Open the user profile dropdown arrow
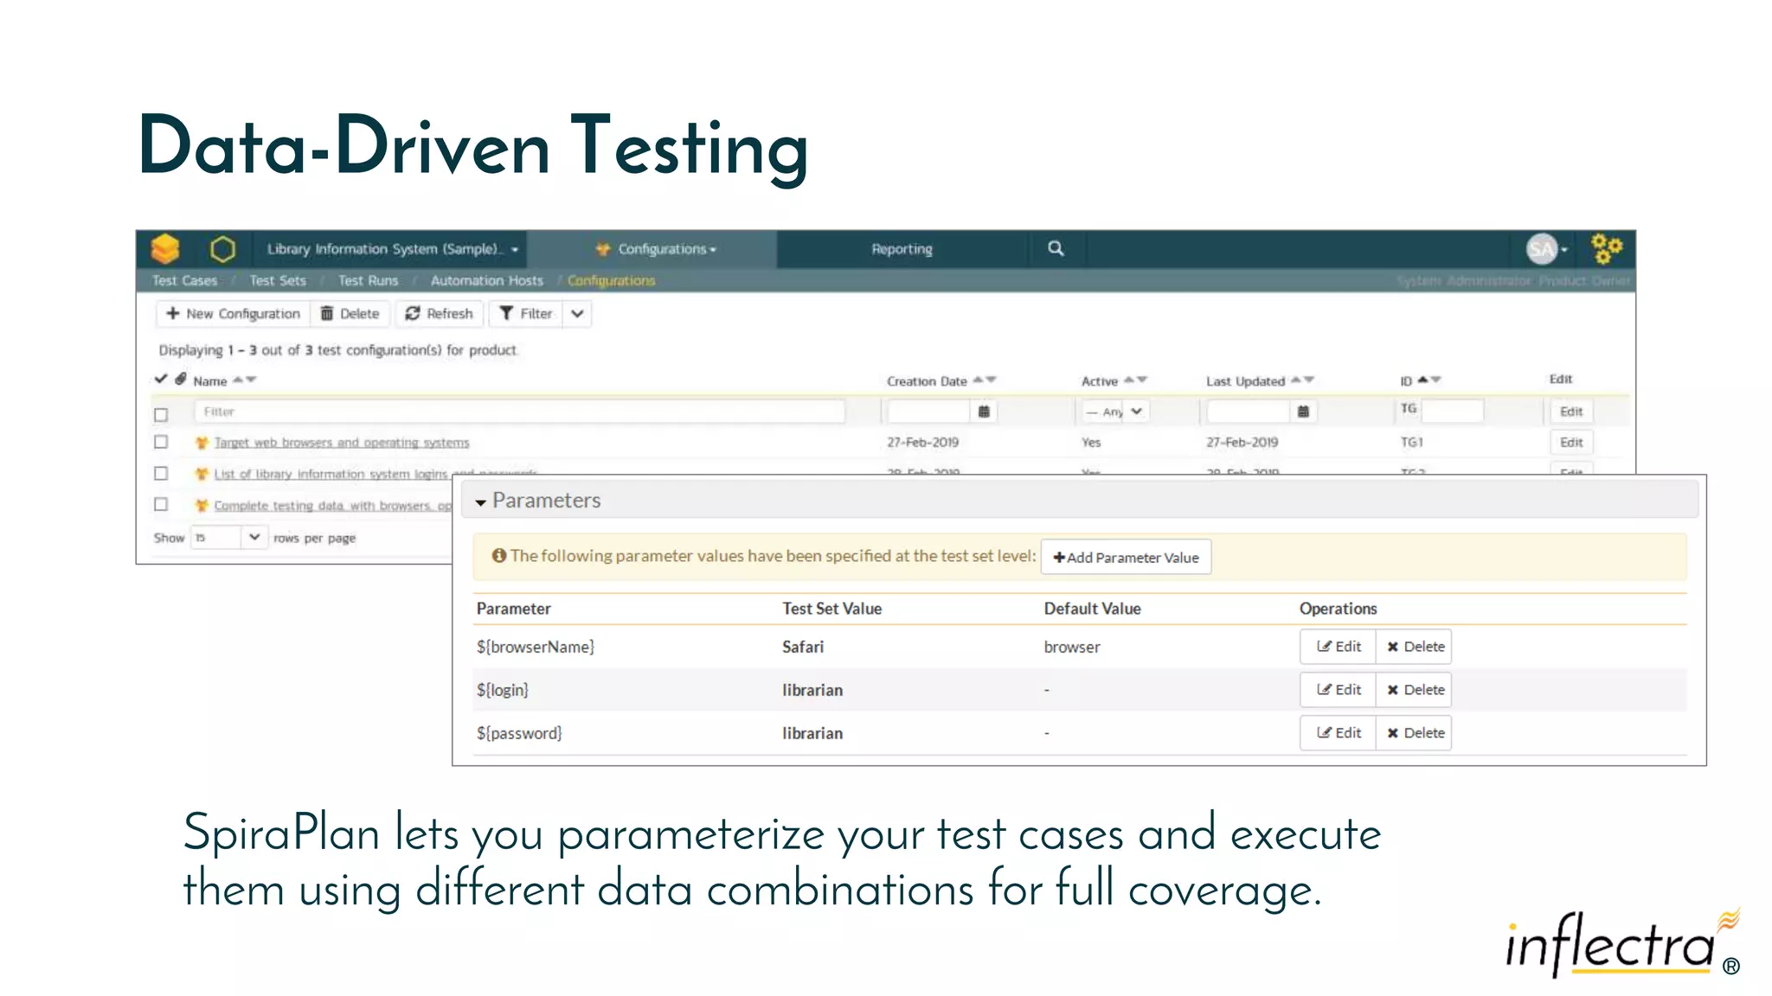 click(1564, 250)
